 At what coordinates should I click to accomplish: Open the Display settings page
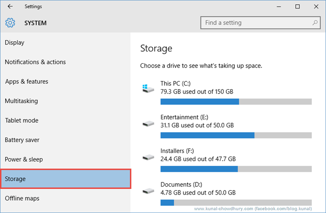(x=15, y=43)
